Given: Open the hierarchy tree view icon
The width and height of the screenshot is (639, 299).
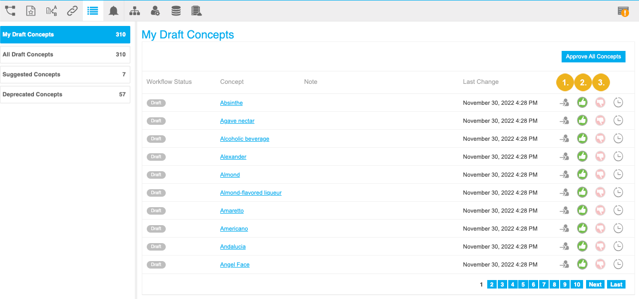Looking at the screenshot, I should (x=134, y=10).
